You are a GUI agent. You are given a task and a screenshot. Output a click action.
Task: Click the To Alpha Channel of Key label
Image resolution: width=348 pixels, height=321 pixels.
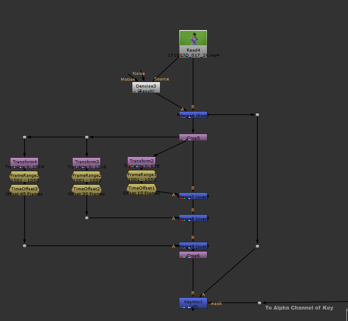click(x=299, y=307)
